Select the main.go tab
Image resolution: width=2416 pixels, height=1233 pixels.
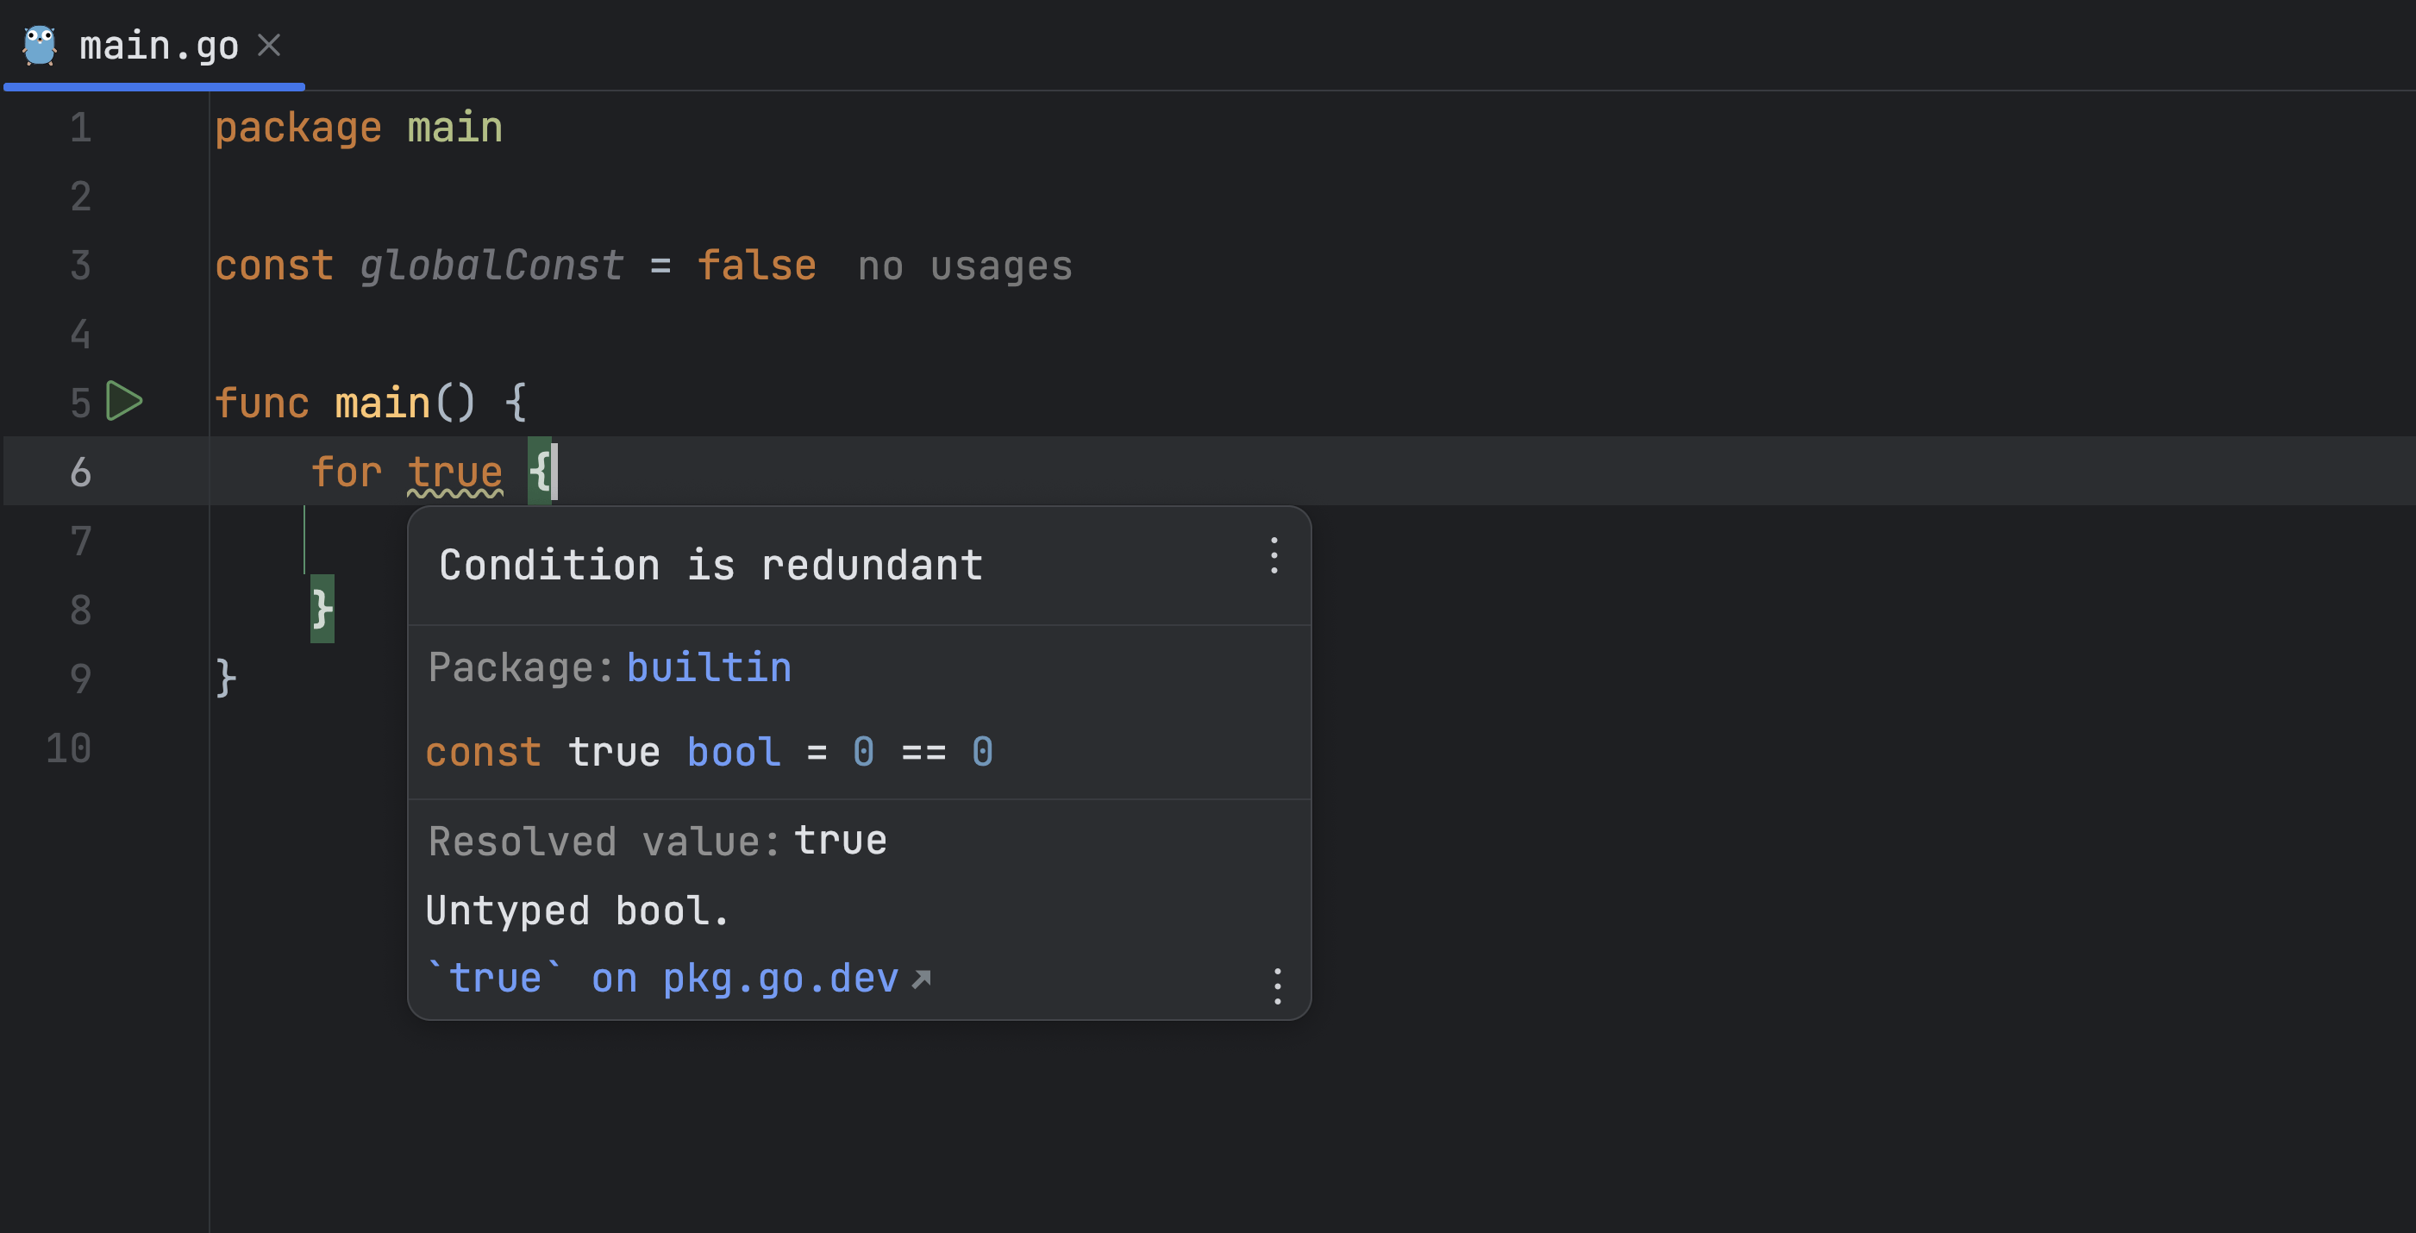click(x=159, y=45)
